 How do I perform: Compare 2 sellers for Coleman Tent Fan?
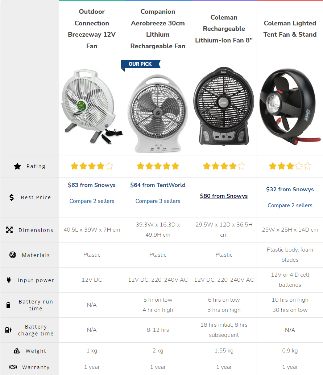pyautogui.click(x=290, y=205)
